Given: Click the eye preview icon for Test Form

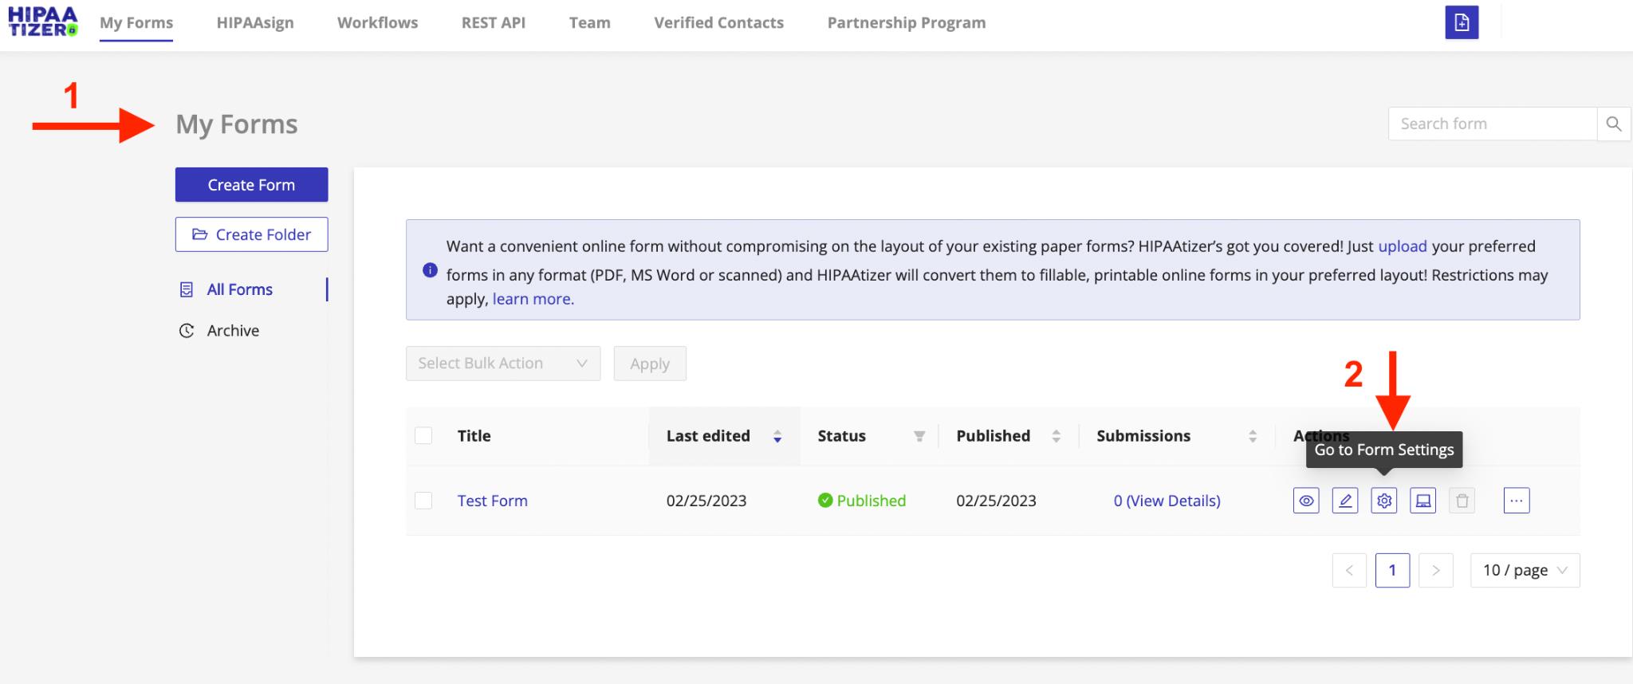Looking at the screenshot, I should 1306,501.
